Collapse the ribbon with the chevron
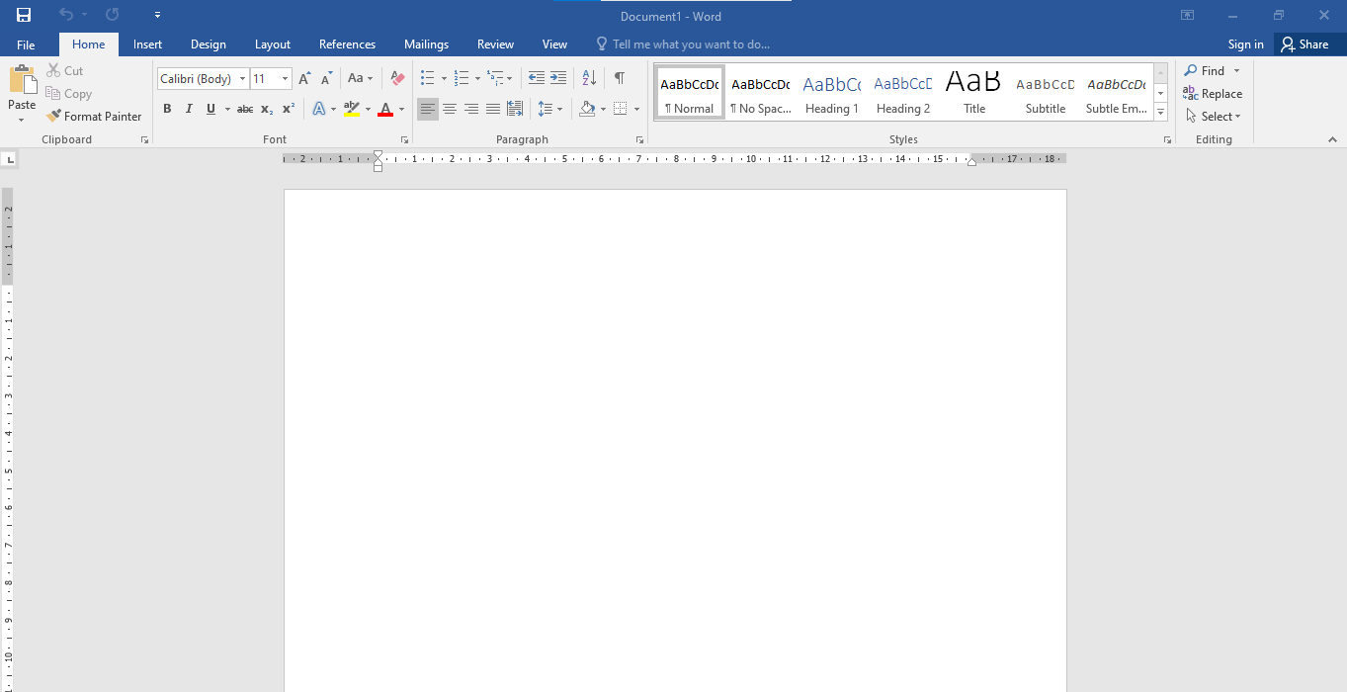Image resolution: width=1347 pixels, height=692 pixels. (1332, 140)
